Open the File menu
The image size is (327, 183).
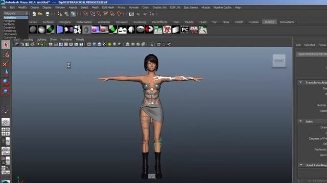coord(4,8)
